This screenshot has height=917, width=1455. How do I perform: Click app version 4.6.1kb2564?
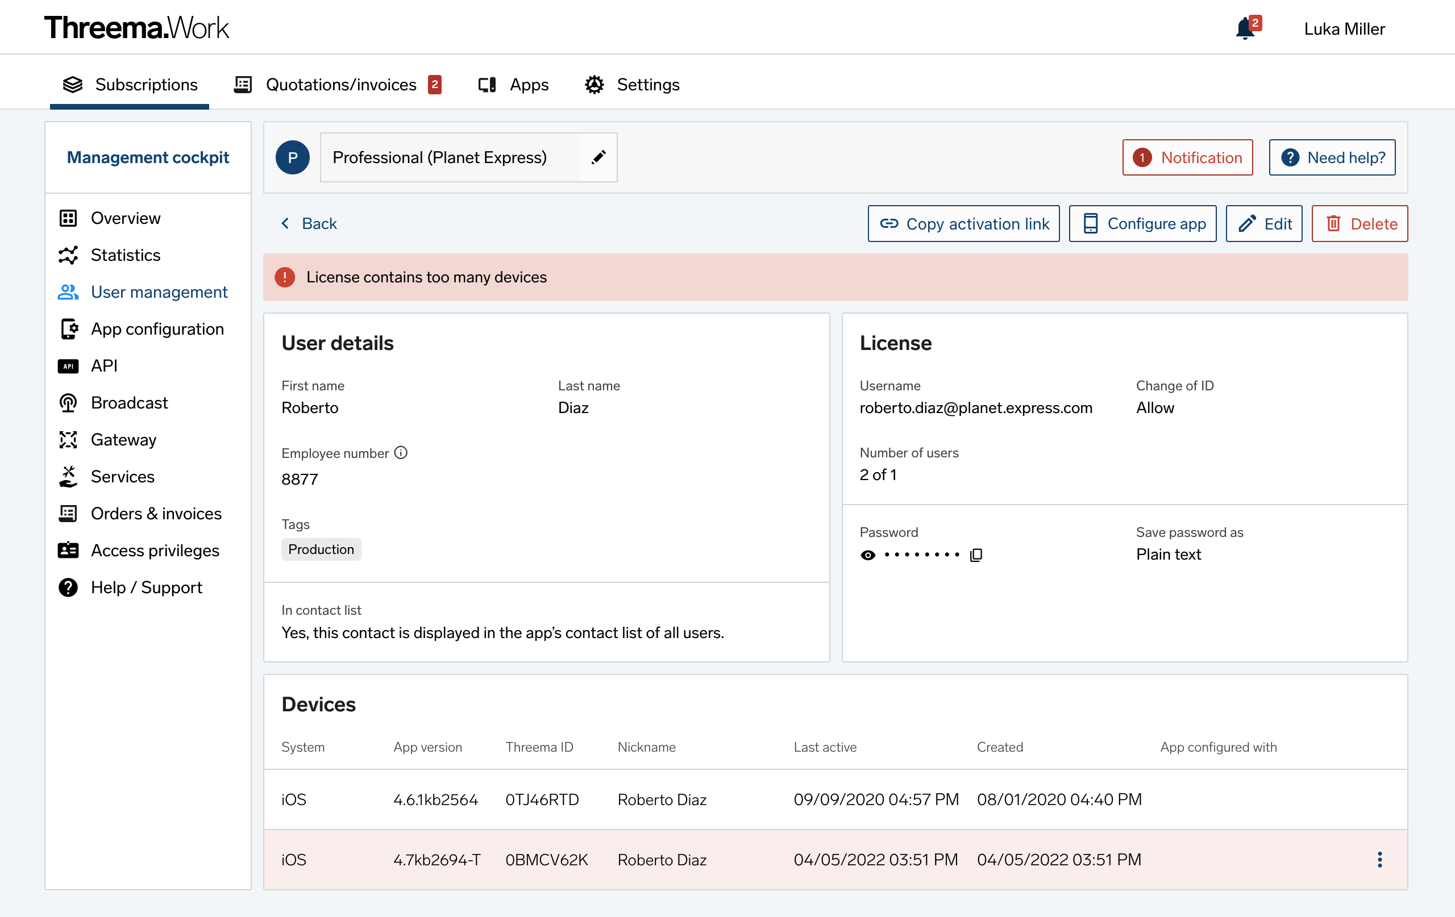(x=436, y=799)
